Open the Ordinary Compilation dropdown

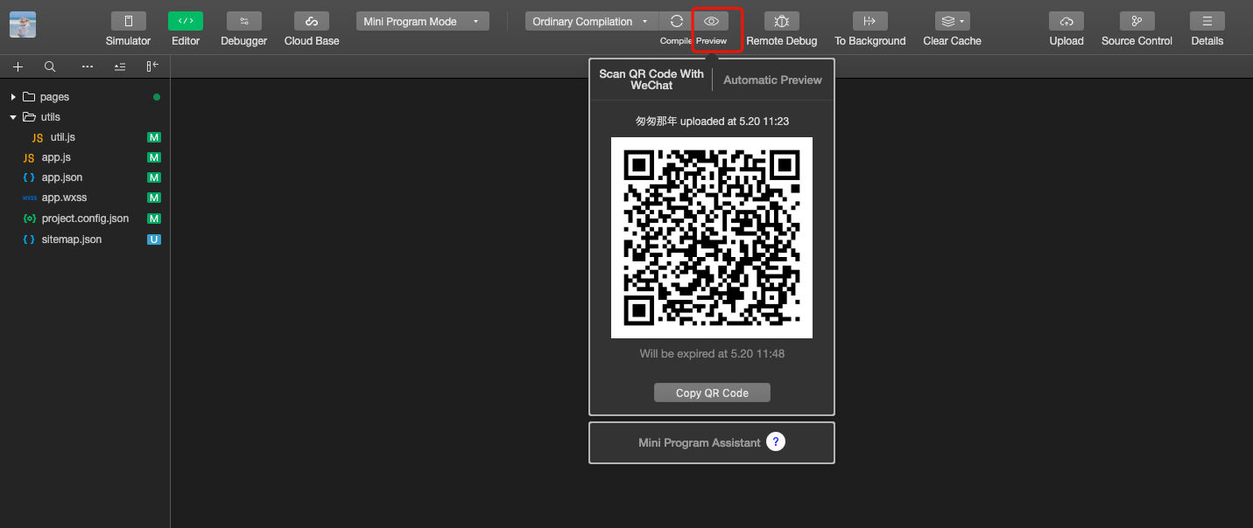(x=591, y=21)
